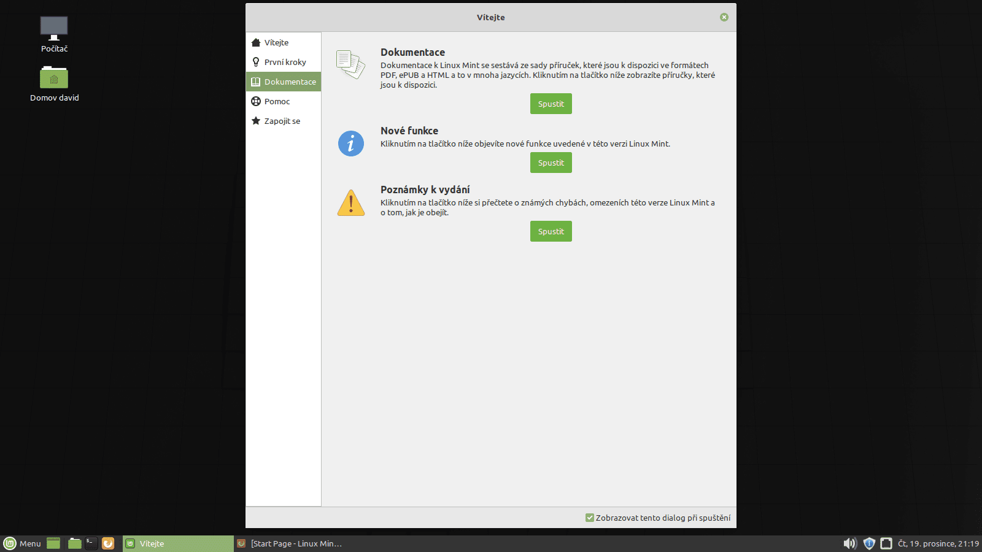The width and height of the screenshot is (982, 552).
Task: Open the Pomoc section
Action: (x=276, y=101)
